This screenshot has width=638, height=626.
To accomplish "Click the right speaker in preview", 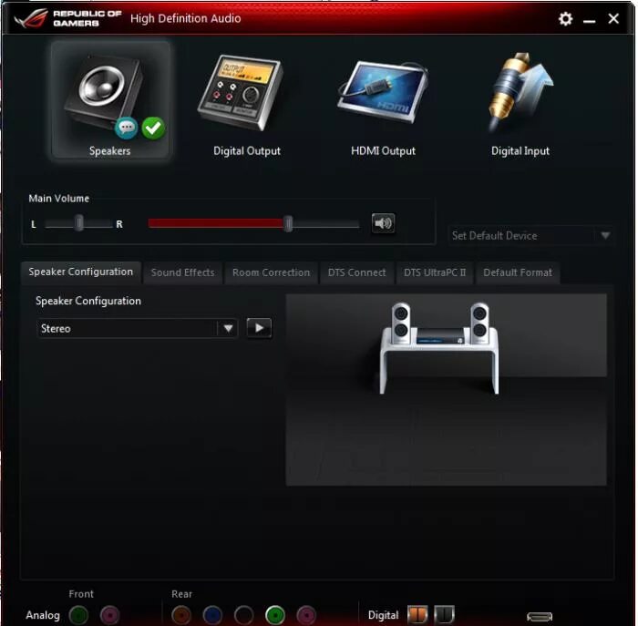I will click(x=479, y=323).
